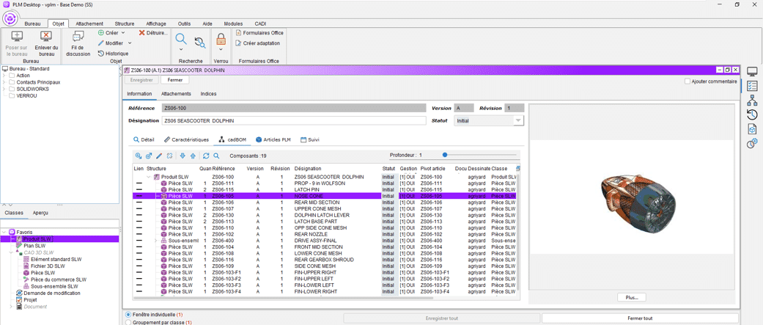Image resolution: width=763 pixels, height=325 pixels.
Task: Enable the Ajouter commentaire checkbox
Action: (x=688, y=81)
